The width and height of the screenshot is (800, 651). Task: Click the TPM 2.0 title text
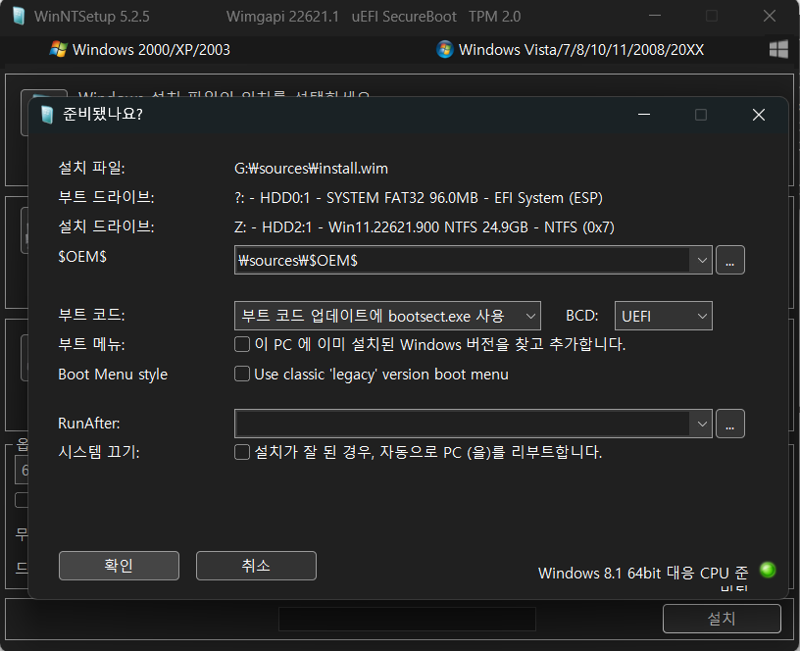[x=494, y=17]
